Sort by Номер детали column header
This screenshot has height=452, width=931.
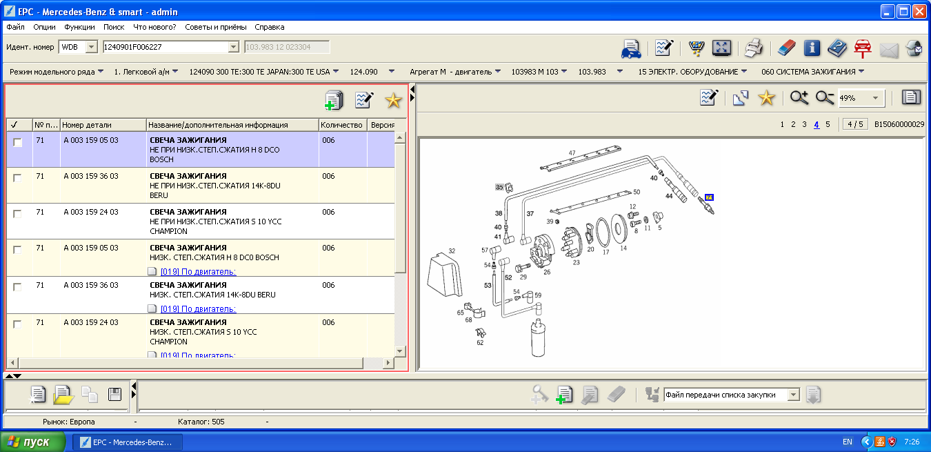[103, 125]
